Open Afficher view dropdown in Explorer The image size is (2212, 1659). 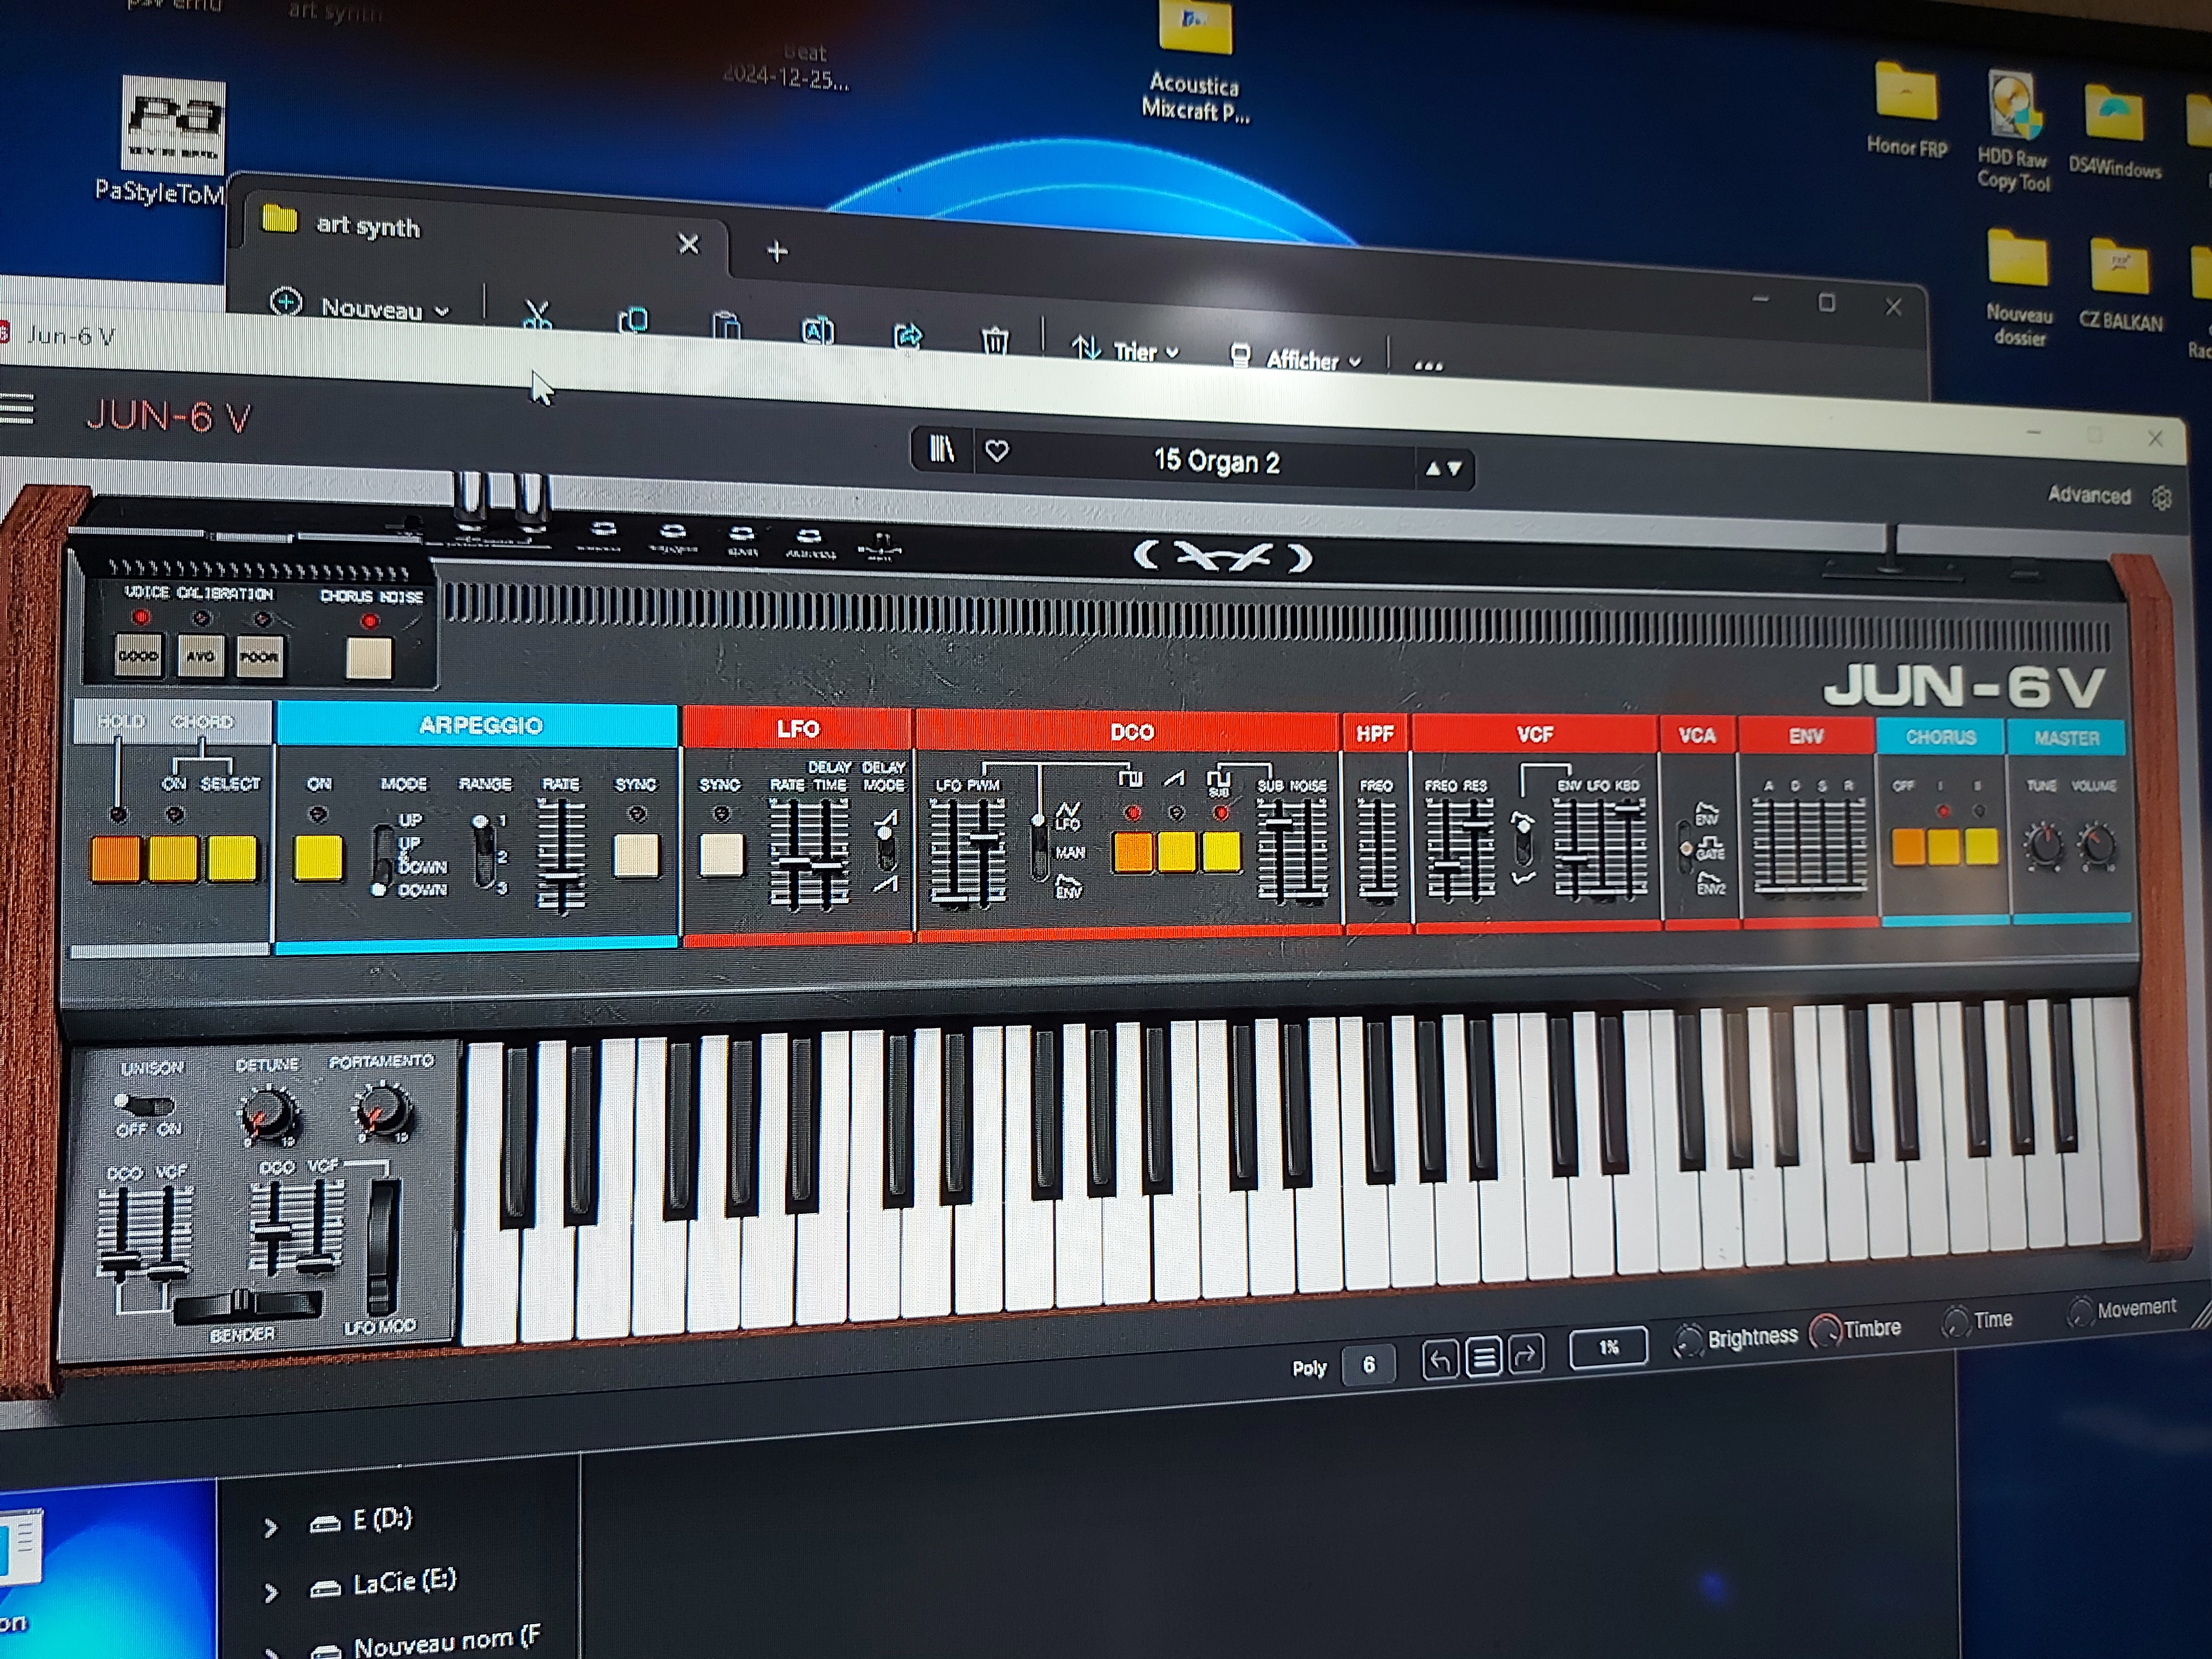coord(1295,358)
